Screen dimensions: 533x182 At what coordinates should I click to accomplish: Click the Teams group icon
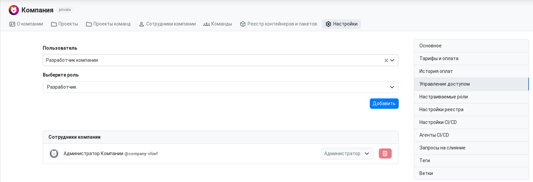(206, 24)
